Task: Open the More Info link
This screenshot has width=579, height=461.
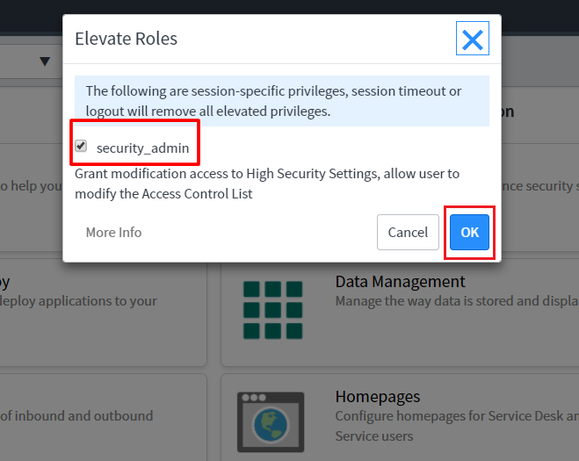Action: (x=113, y=233)
